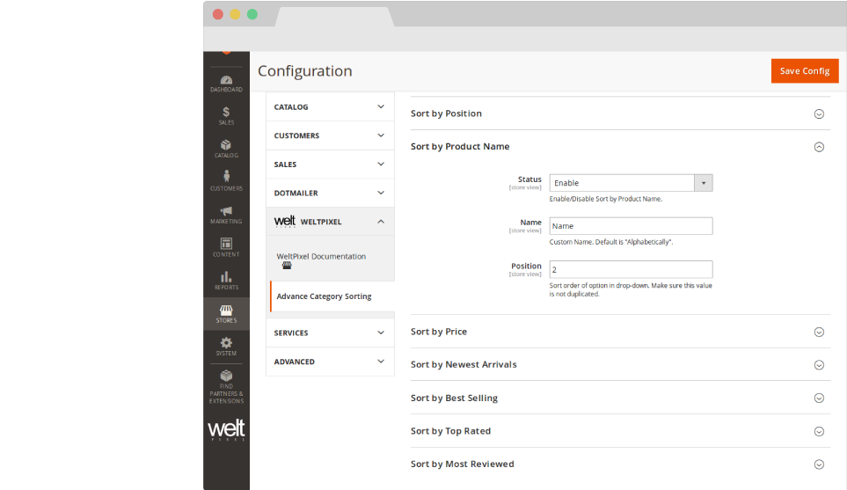Expand the Catalog configuration tab

click(330, 106)
